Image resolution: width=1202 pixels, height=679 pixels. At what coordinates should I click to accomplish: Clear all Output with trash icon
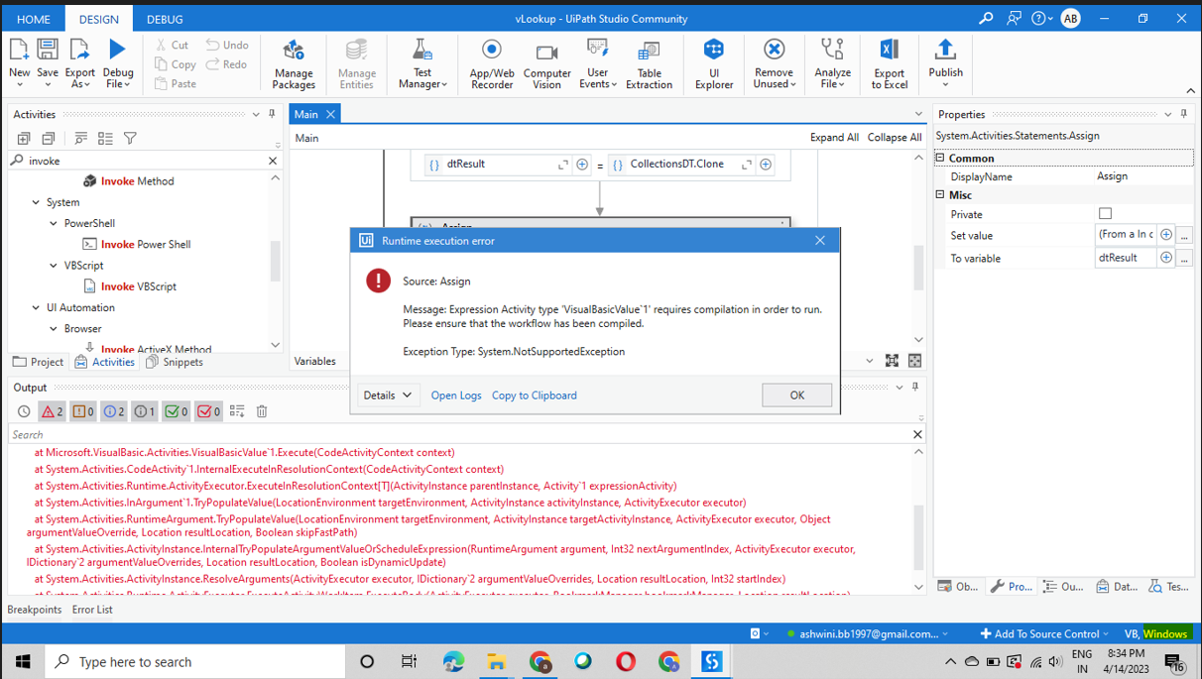coord(262,411)
